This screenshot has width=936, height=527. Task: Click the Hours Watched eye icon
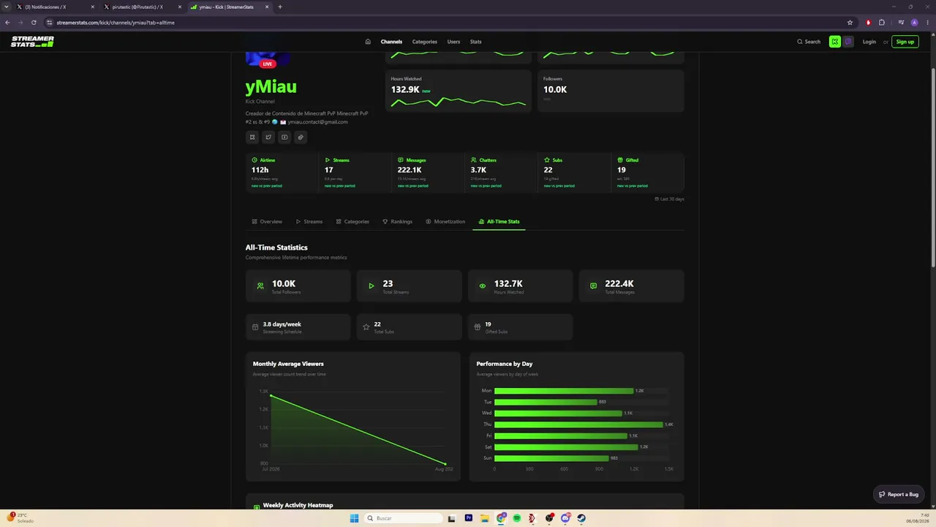(483, 286)
